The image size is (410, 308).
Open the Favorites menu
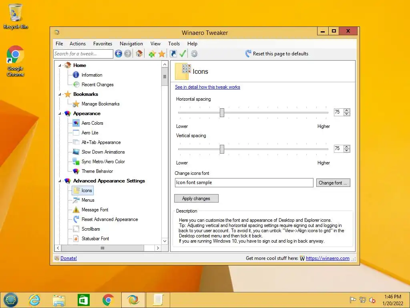click(103, 44)
